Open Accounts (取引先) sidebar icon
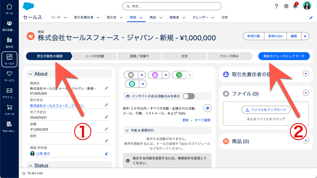Screen dimensions: 317x178 click(x=9, y=43)
